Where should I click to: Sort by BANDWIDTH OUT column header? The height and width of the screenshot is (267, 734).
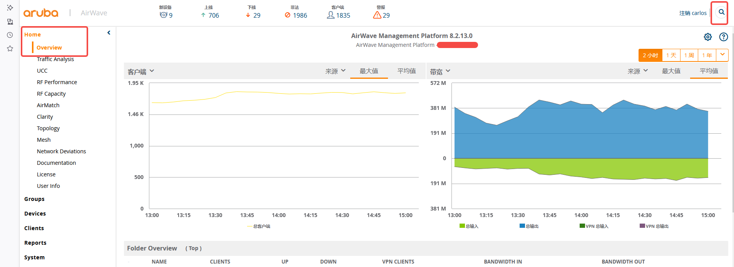click(623, 262)
